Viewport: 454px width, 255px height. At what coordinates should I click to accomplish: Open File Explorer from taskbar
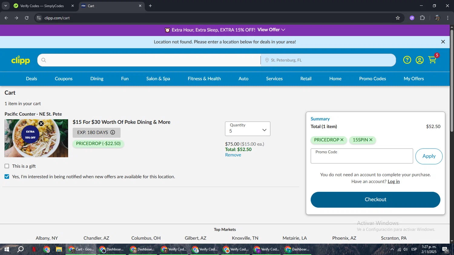point(59,249)
